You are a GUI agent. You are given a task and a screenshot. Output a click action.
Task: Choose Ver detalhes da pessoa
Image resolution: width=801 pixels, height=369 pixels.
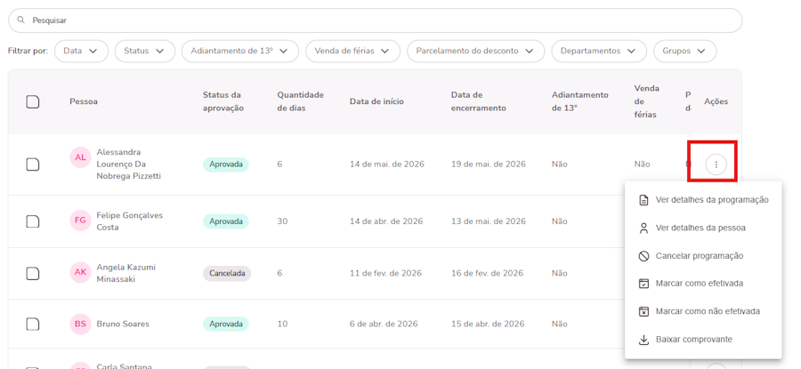[703, 228]
